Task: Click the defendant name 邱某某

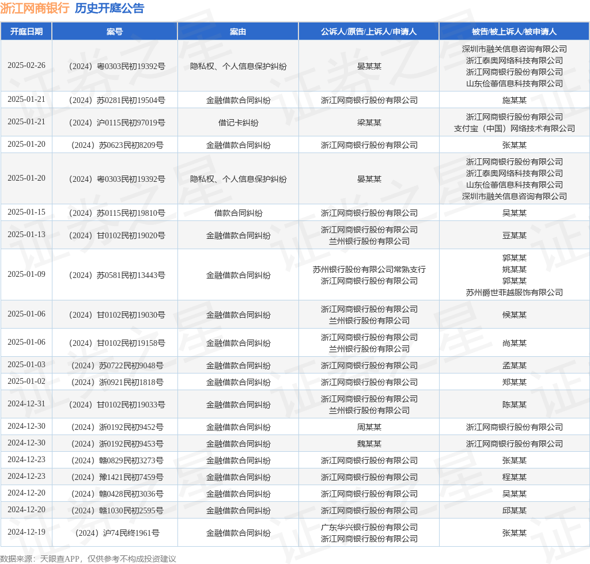Action: [x=515, y=510]
